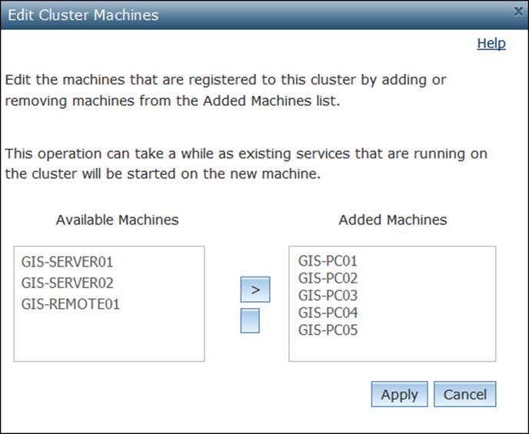Open the Help link
529x434 pixels.
click(491, 44)
